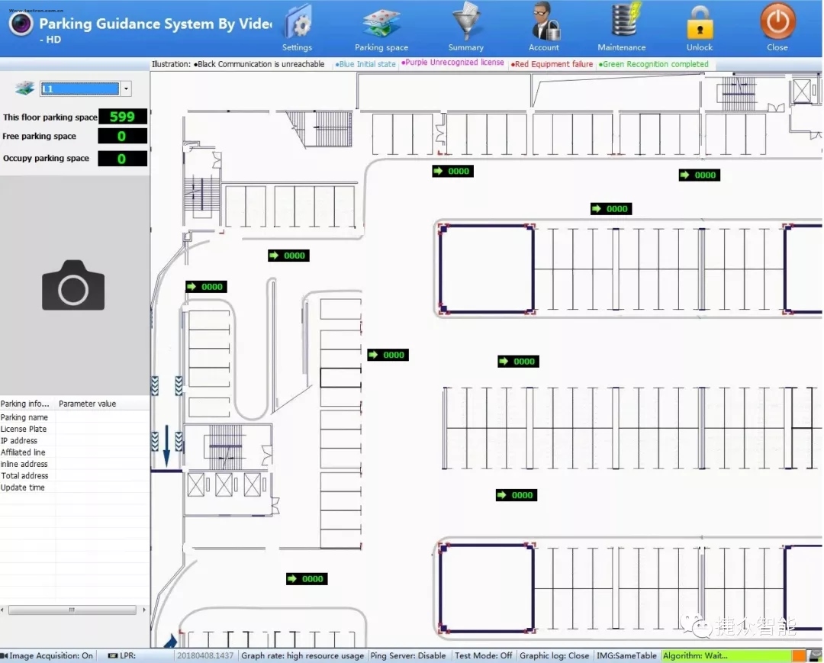
Task: Click the Unlock padlock icon
Action: tap(700, 23)
